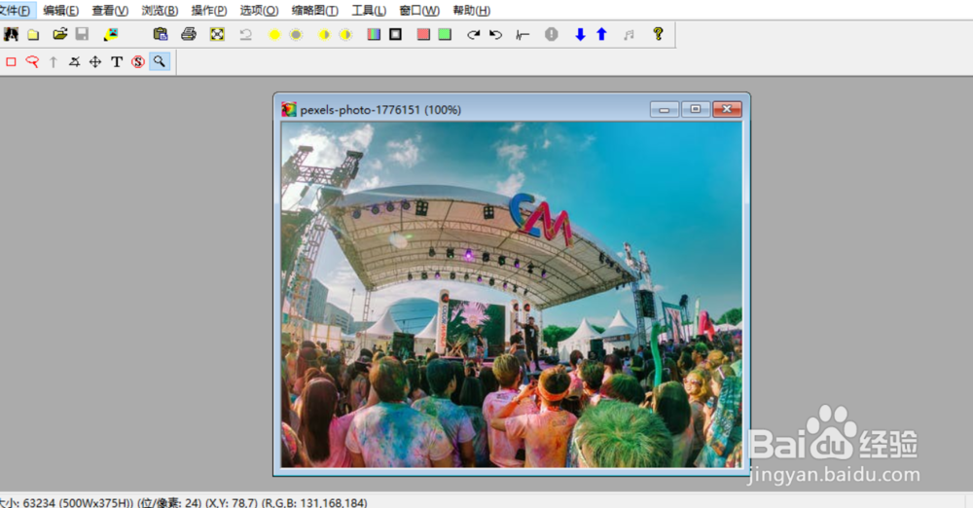Rotate image clockwise with the curved arrow icon
Screen dimensions: 973x508
click(x=474, y=34)
